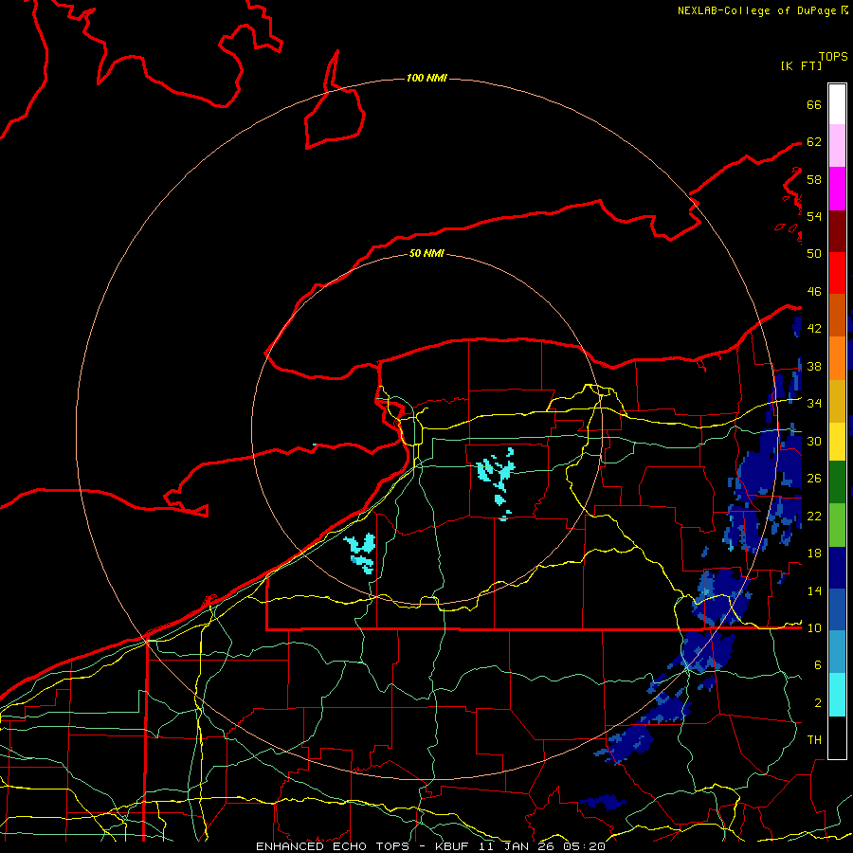Click the legend value "2"

pyautogui.click(x=817, y=703)
